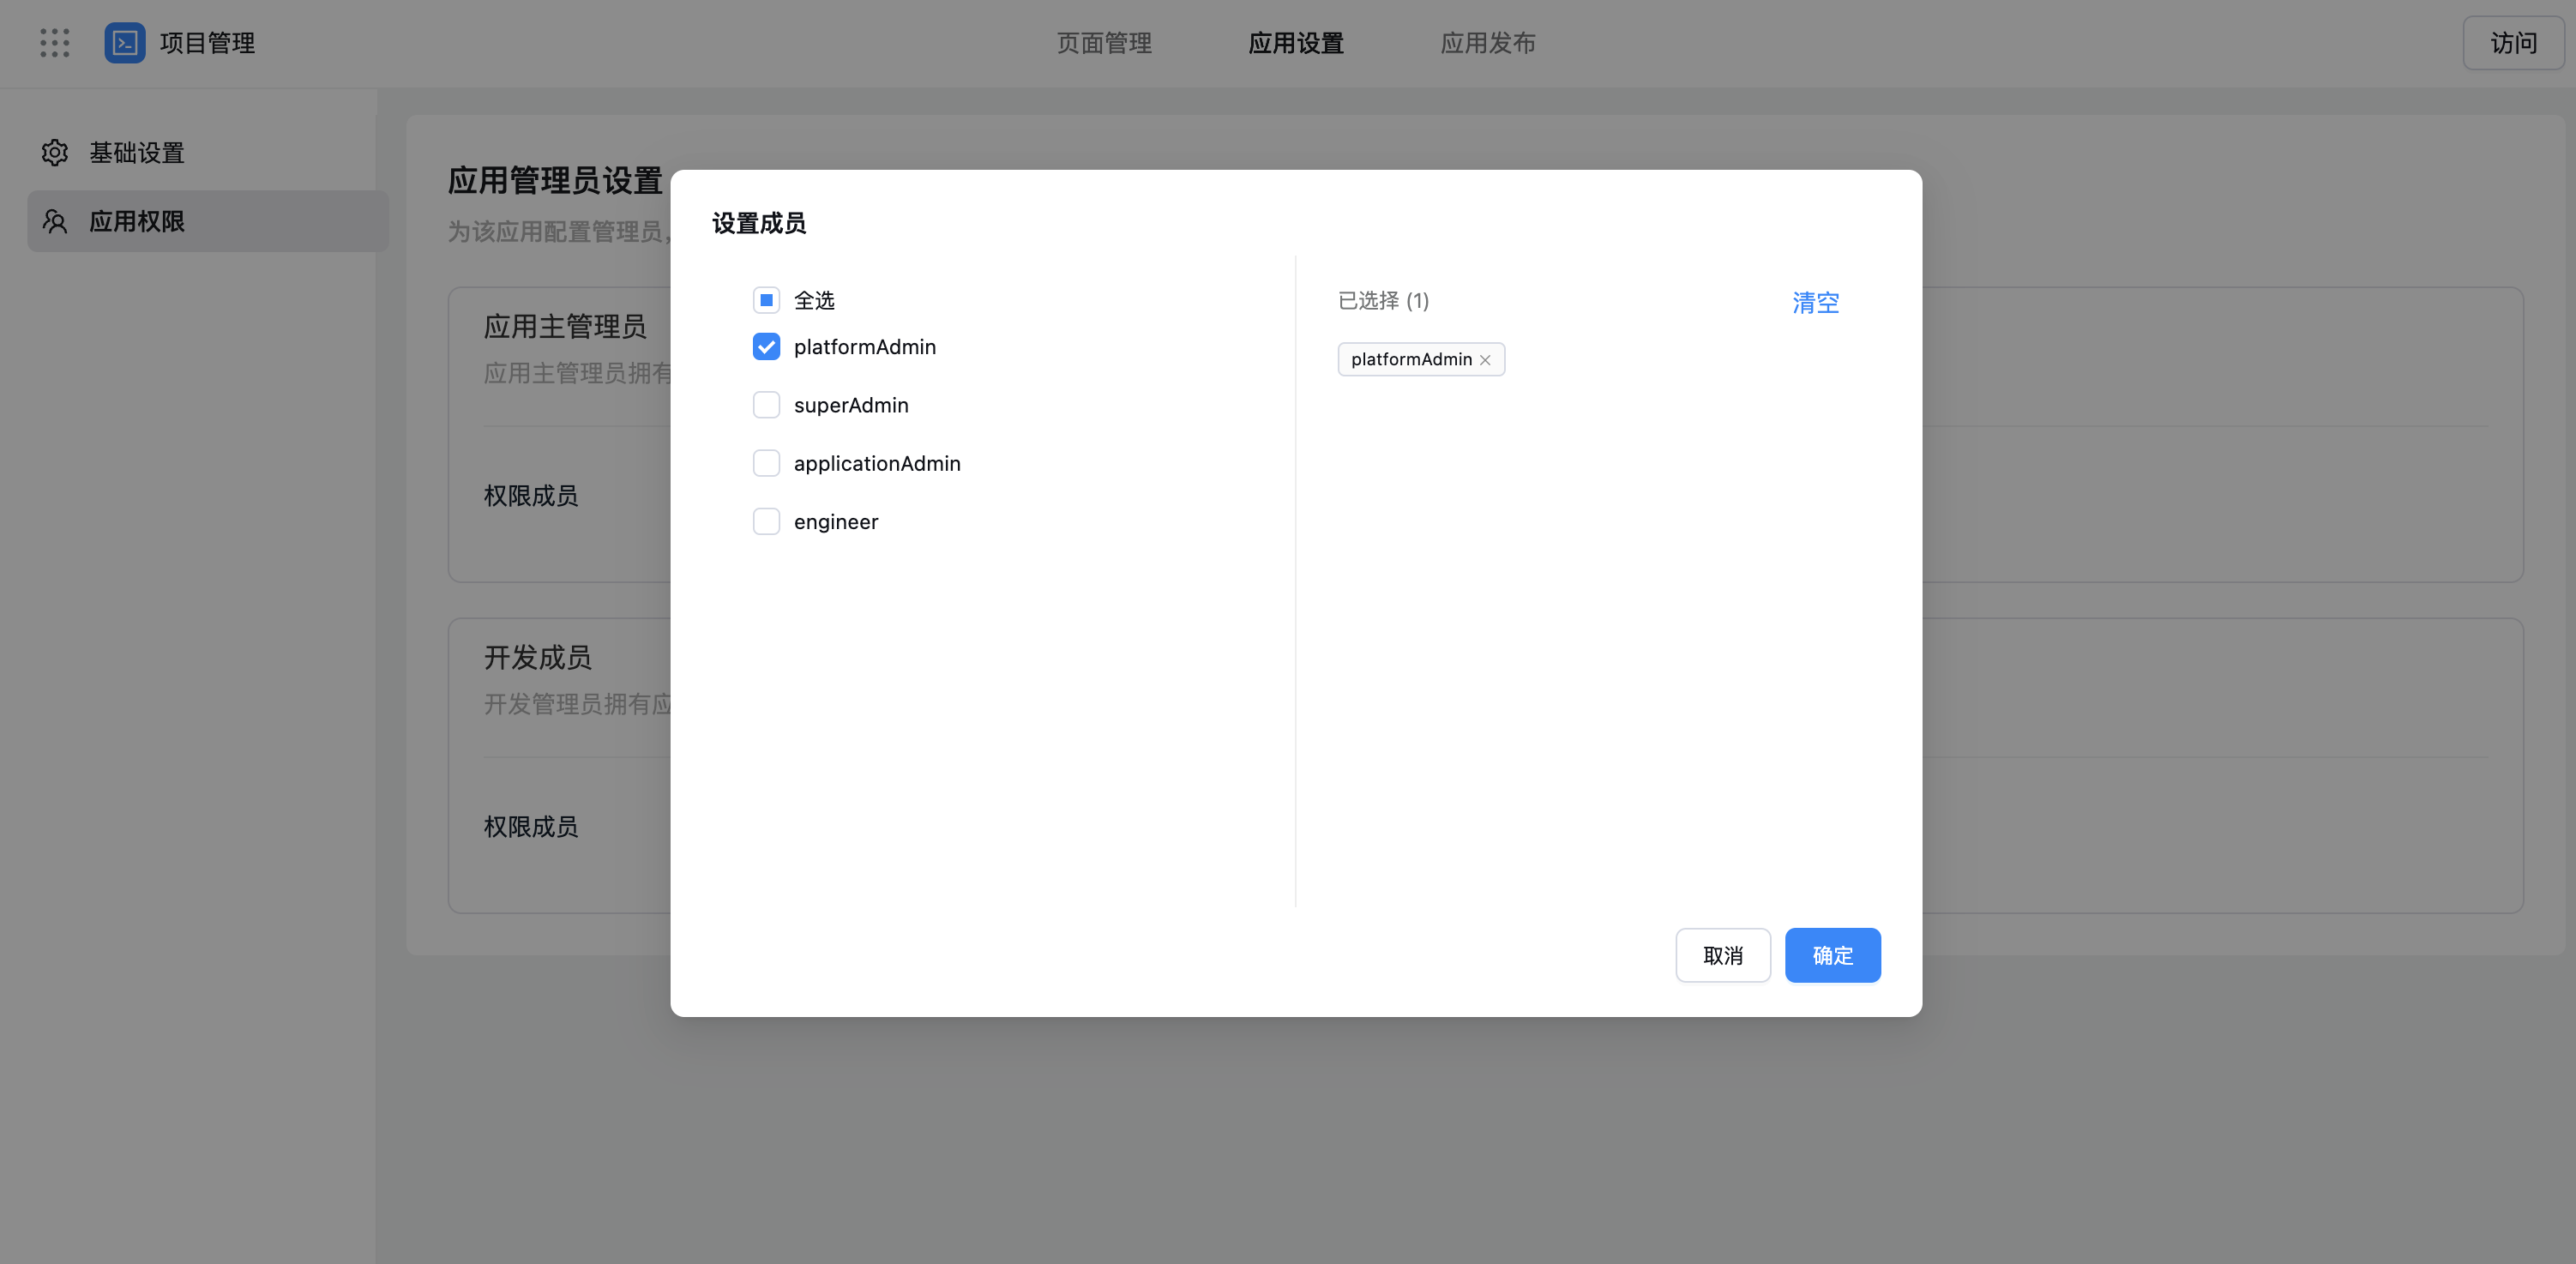Toggle the 全选 select-all checkbox
Viewport: 2576px width, 1264px height.
(766, 300)
